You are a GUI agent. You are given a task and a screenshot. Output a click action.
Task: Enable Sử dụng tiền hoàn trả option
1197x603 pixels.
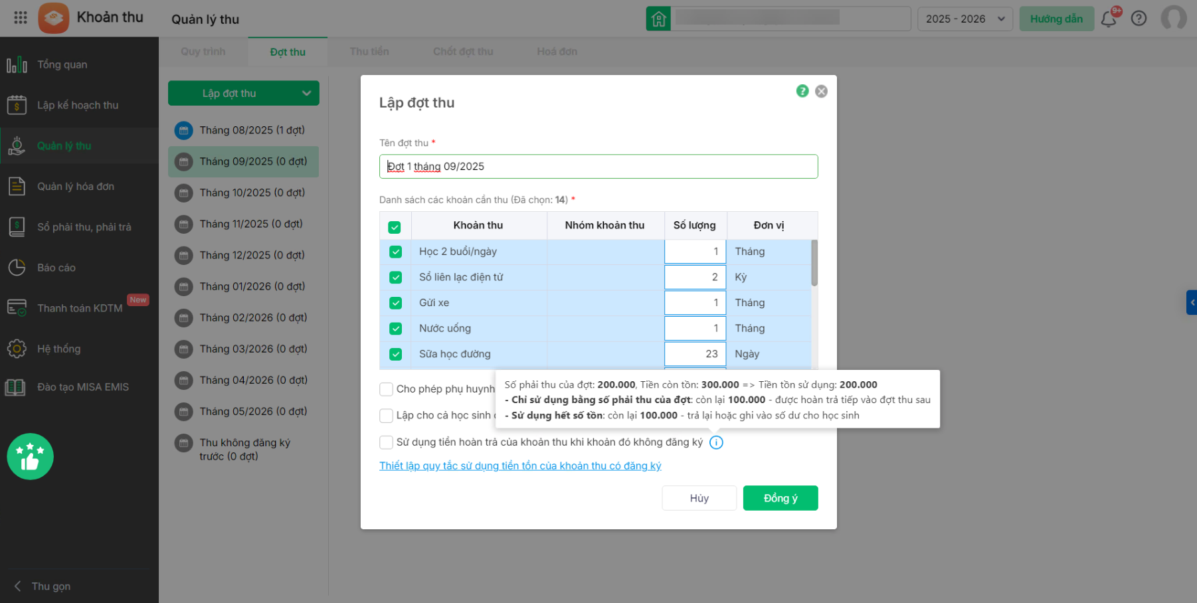[386, 442]
